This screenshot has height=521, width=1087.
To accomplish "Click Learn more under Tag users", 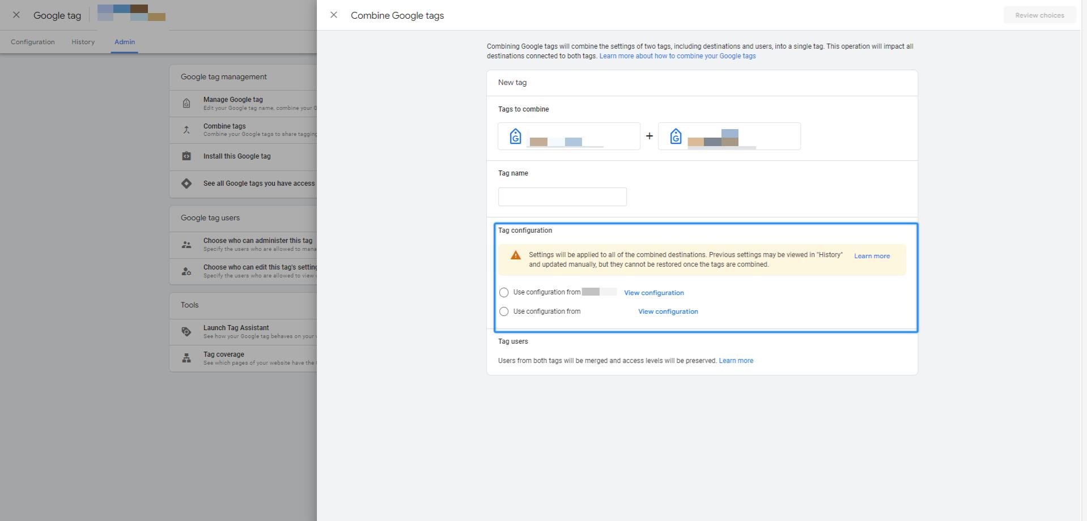I will pos(736,361).
